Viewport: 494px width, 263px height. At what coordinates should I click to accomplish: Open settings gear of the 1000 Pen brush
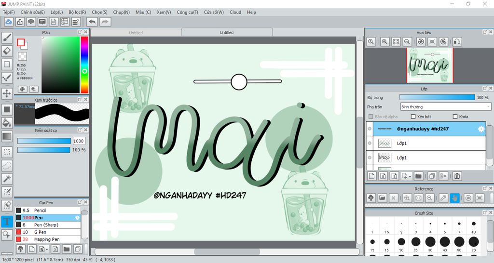tap(77, 218)
